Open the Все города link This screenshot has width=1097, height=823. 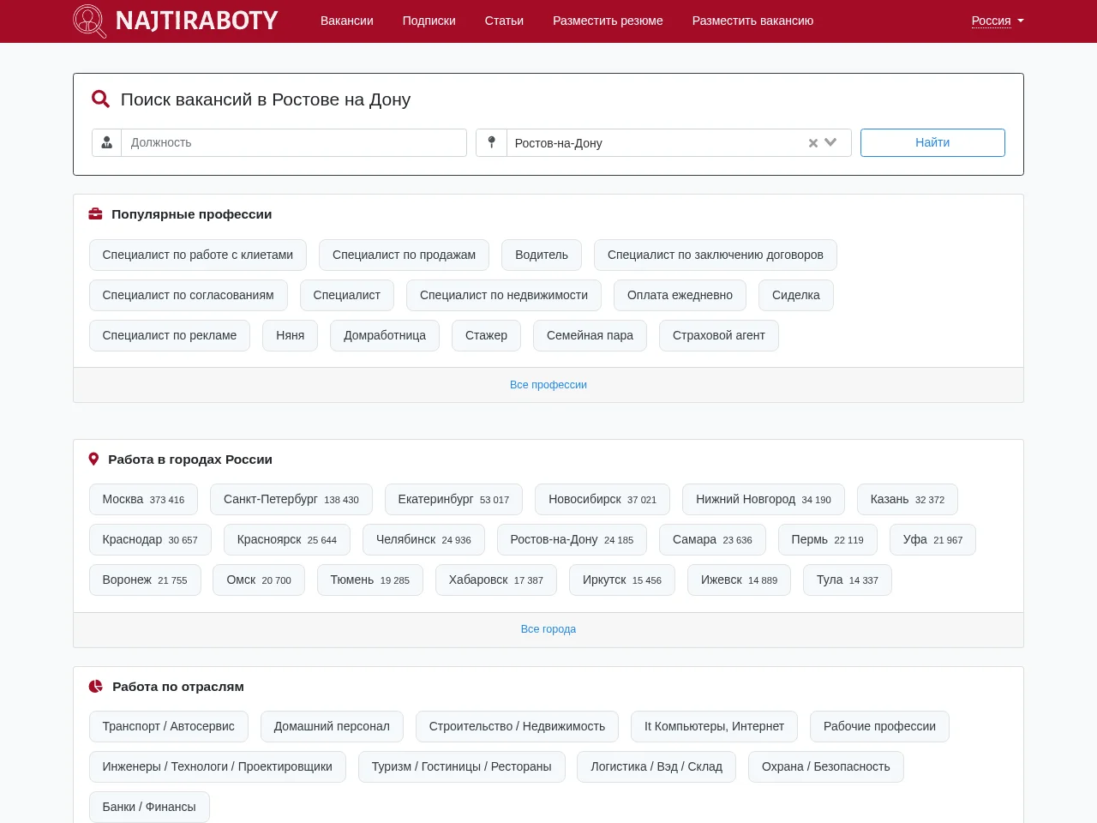pyautogui.click(x=548, y=629)
